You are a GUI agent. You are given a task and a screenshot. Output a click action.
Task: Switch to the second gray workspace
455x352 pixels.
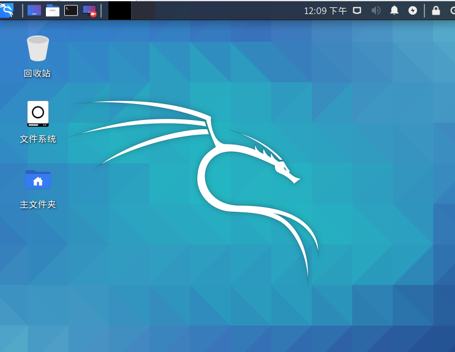click(x=143, y=11)
